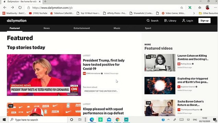The width and height of the screenshot is (218, 123).
Task: Open the Windows Start menu
Action: pyautogui.click(x=4, y=120)
